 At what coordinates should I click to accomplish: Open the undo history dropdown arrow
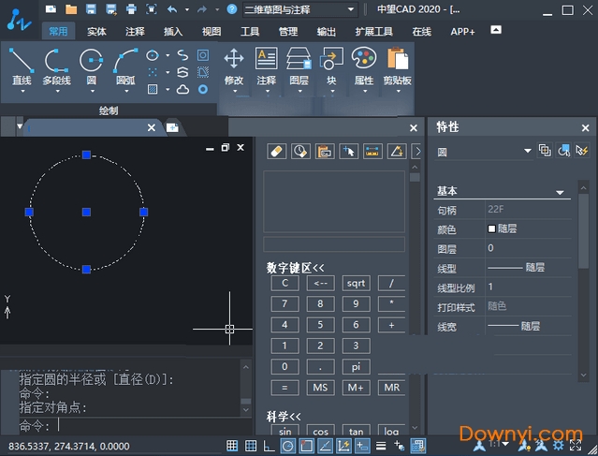tap(187, 9)
